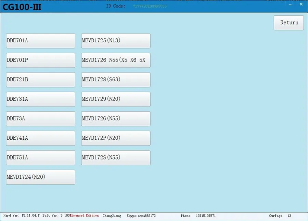The height and width of the screenshot is (221, 308).
Task: Click the Hard Ver 15.11.04.T text
Action: click(22, 216)
